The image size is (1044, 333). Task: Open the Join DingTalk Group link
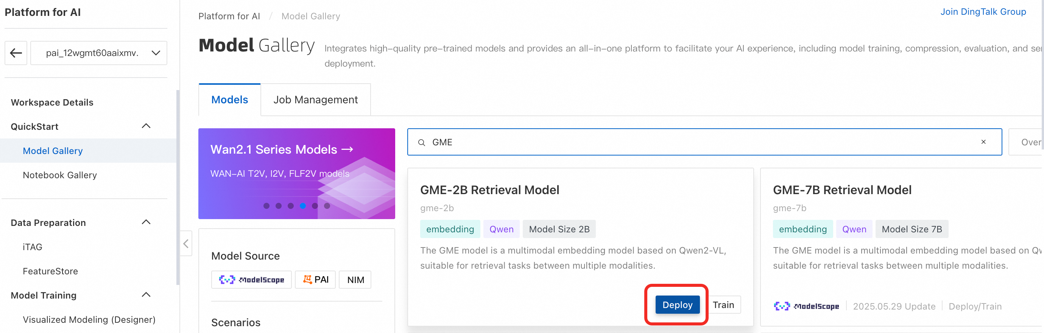983,12
